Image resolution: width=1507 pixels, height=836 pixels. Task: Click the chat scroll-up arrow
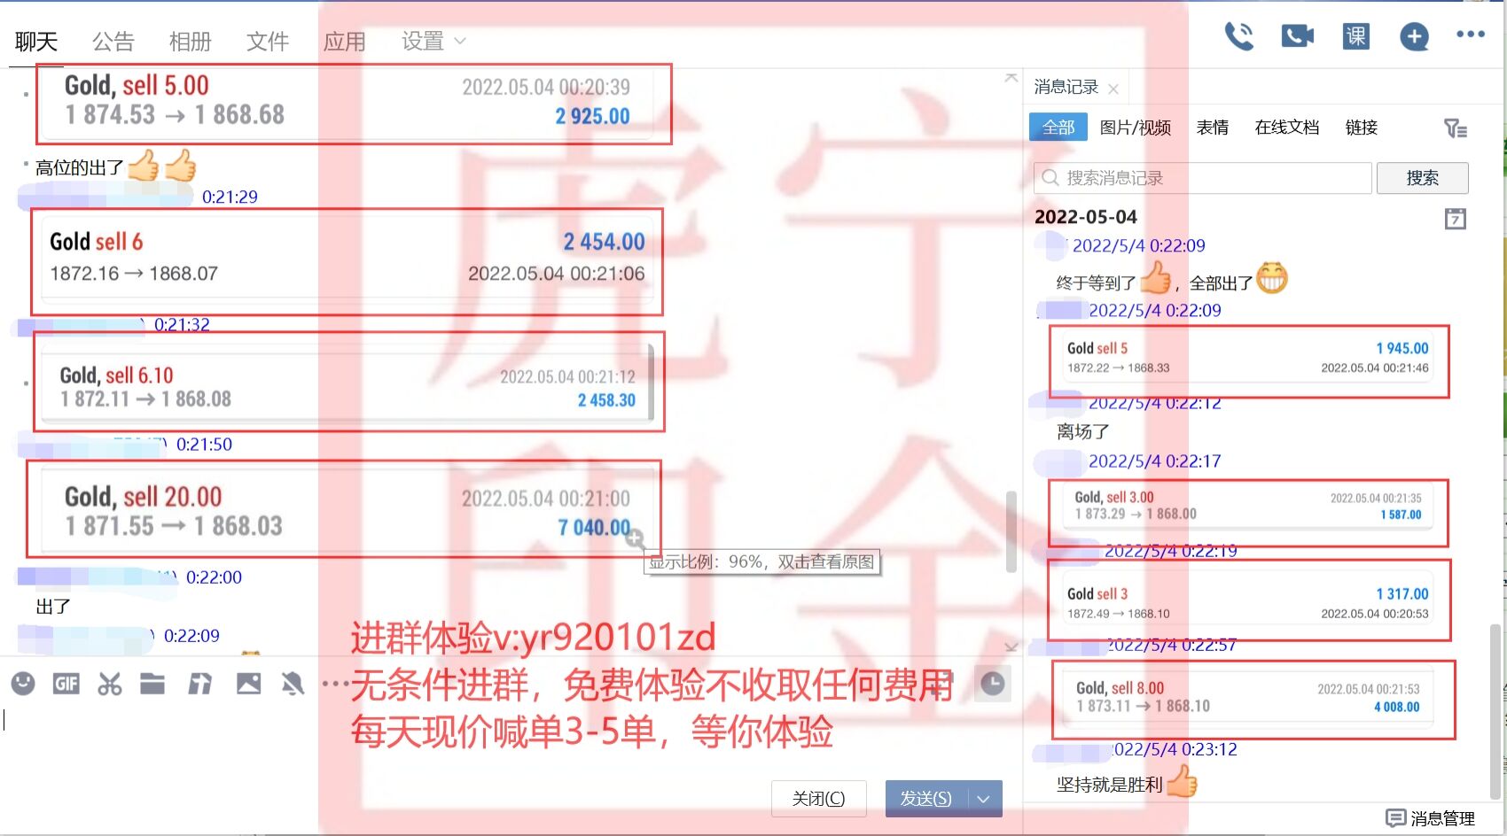(1011, 78)
